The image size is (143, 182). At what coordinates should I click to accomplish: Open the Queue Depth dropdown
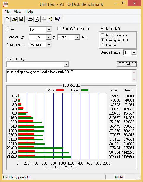(134, 53)
